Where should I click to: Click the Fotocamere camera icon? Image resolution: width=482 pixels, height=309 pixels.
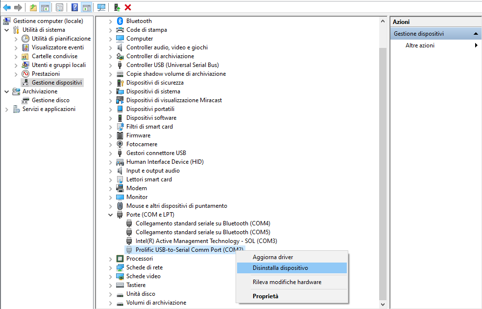click(120, 144)
